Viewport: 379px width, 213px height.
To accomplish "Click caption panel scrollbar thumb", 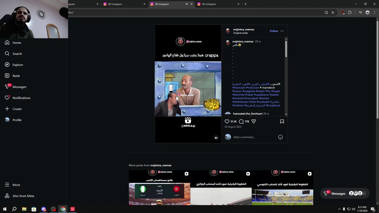I will point(286,49).
